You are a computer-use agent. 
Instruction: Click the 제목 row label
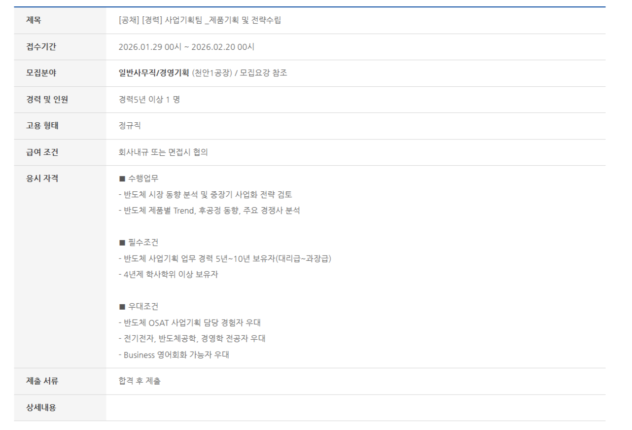click(34, 21)
